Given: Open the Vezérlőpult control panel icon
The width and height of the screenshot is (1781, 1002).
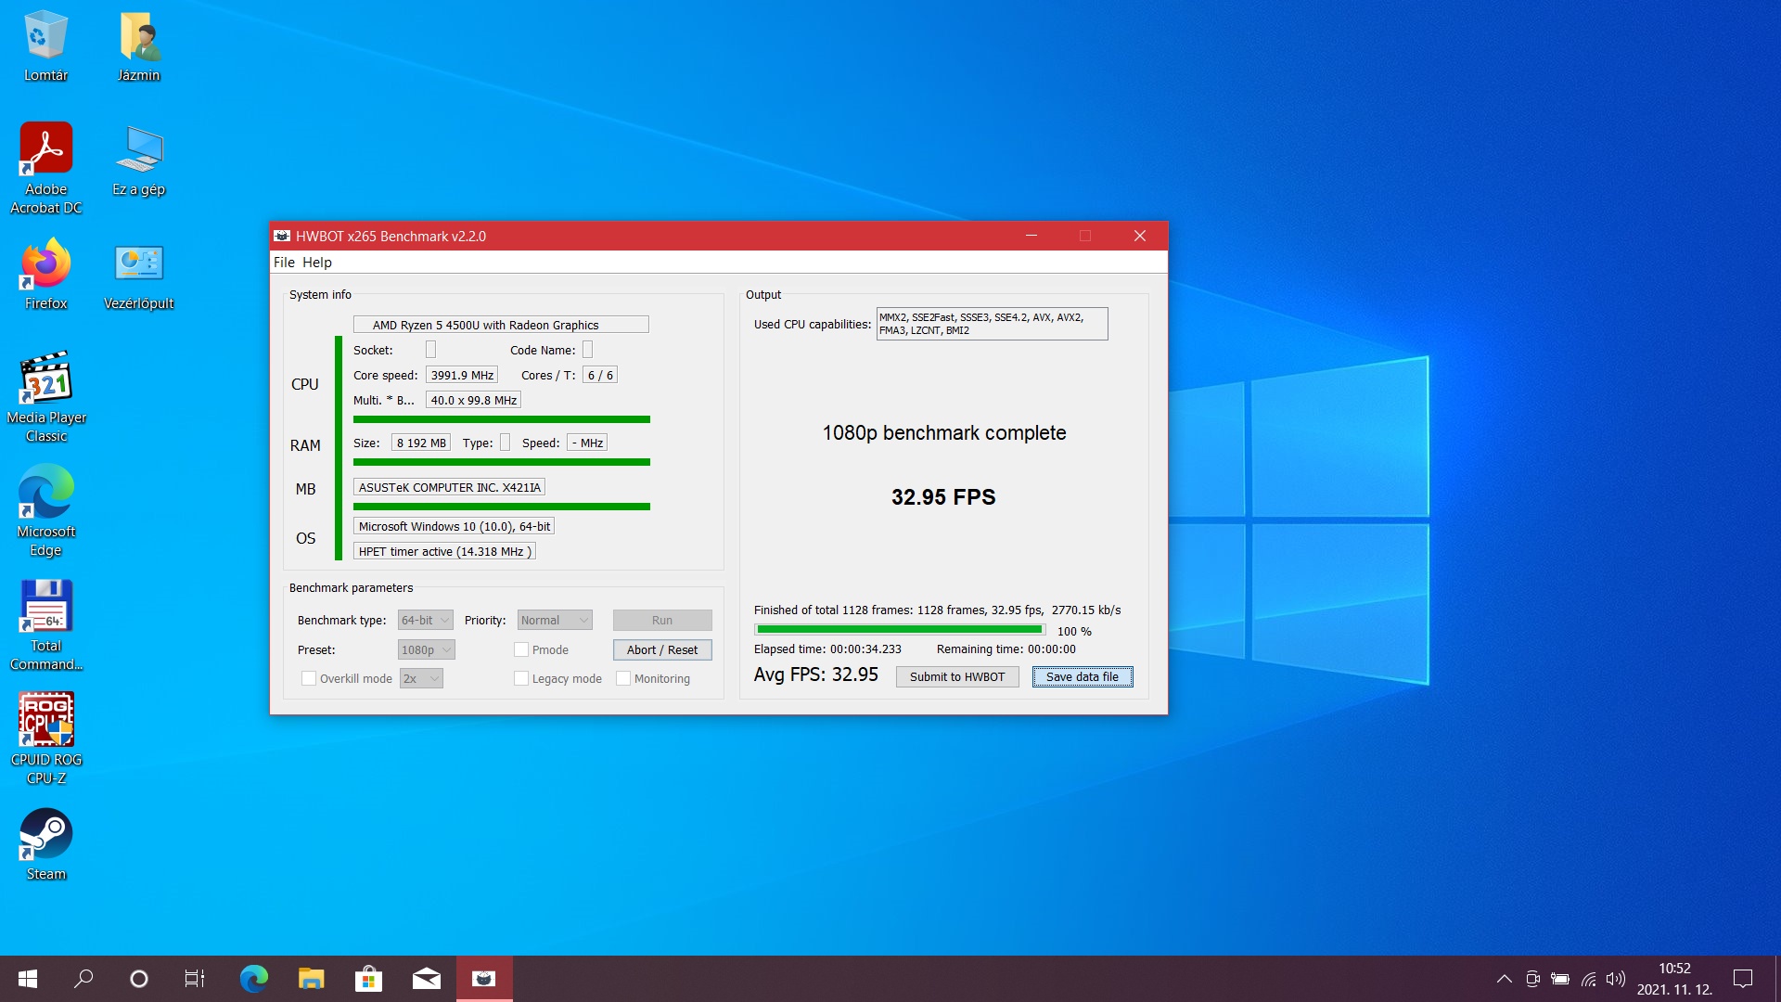Looking at the screenshot, I should (139, 275).
